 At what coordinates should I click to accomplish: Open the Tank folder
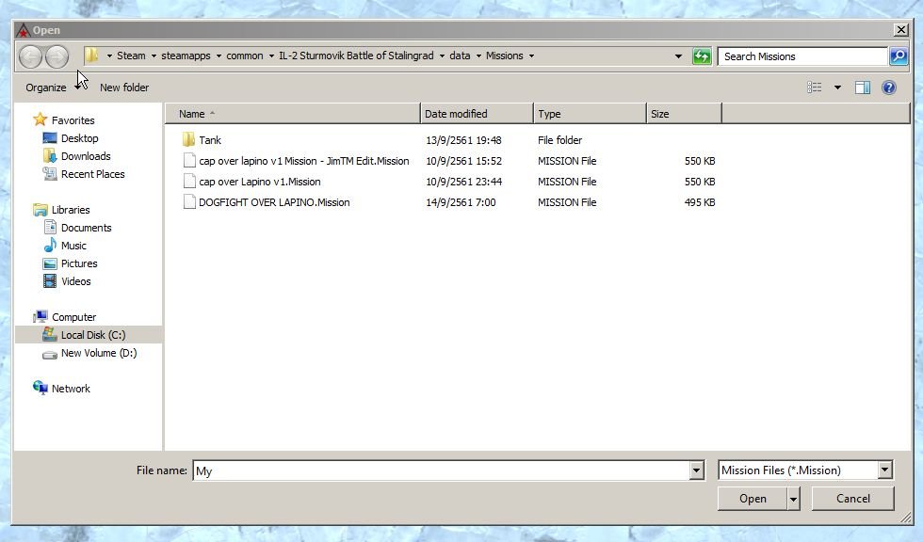[210, 140]
